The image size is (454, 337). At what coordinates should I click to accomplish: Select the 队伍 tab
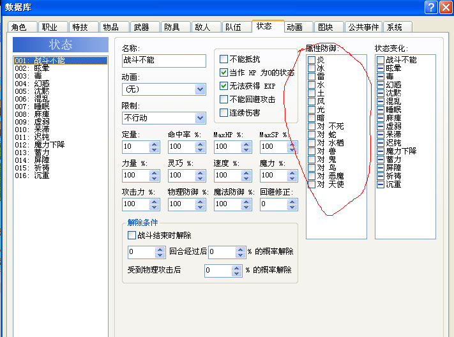click(x=237, y=27)
